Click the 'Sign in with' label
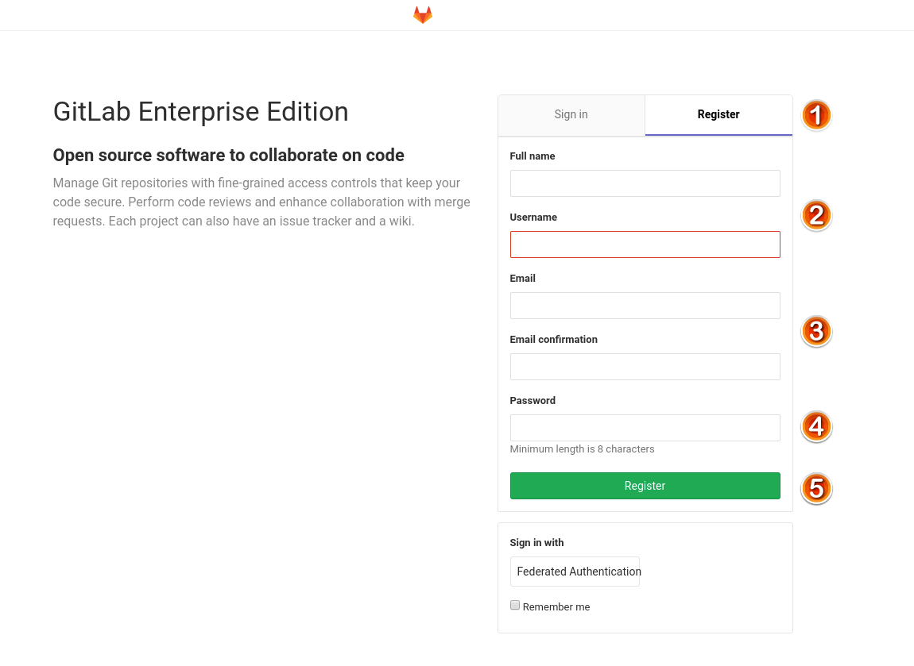 pos(536,543)
